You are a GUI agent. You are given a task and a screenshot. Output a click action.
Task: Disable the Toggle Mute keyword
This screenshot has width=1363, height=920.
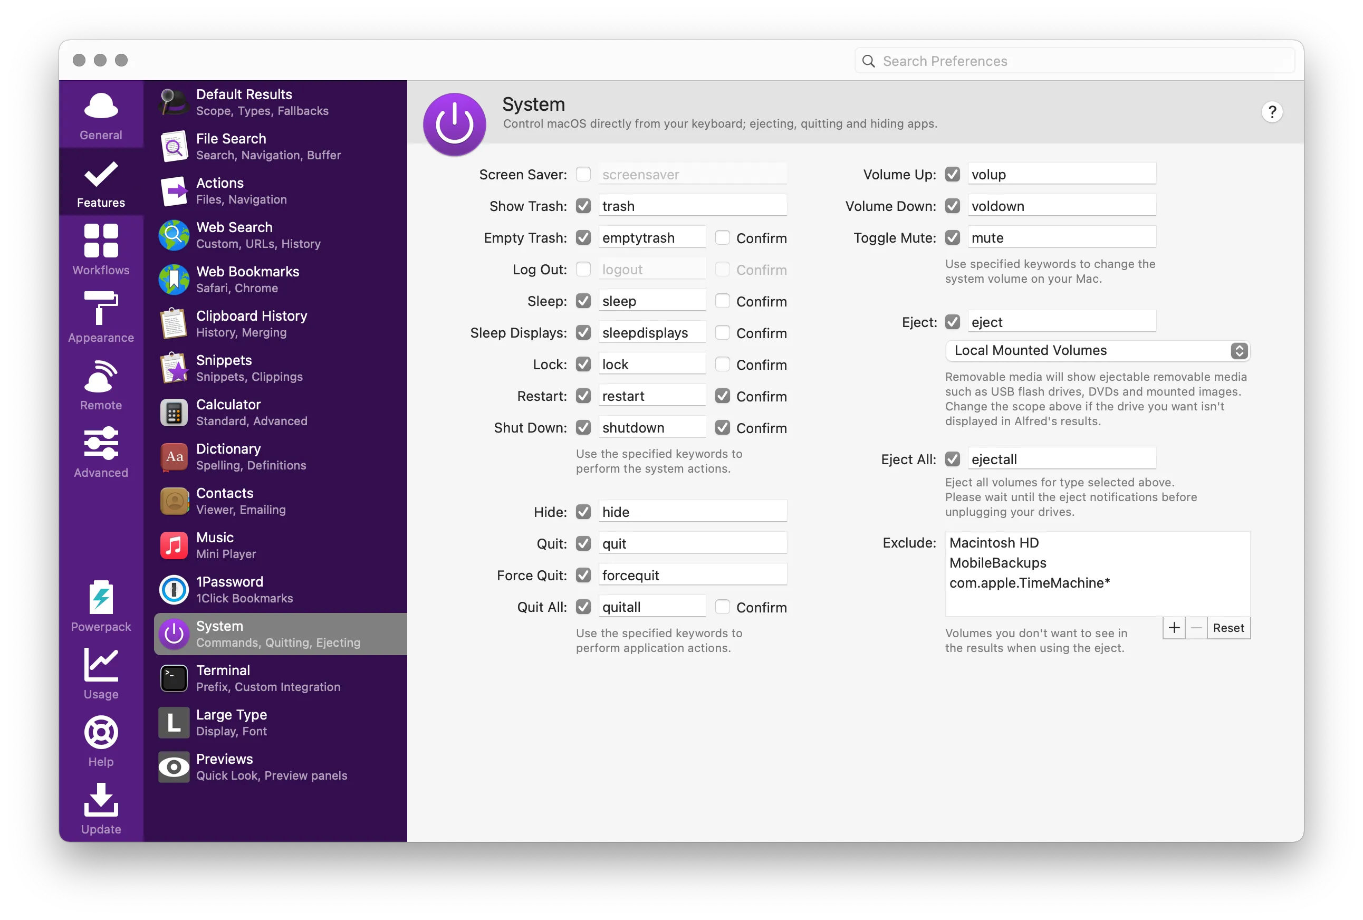[952, 237]
